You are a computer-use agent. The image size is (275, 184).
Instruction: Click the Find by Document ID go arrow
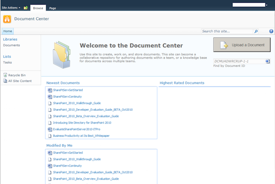click(268, 61)
